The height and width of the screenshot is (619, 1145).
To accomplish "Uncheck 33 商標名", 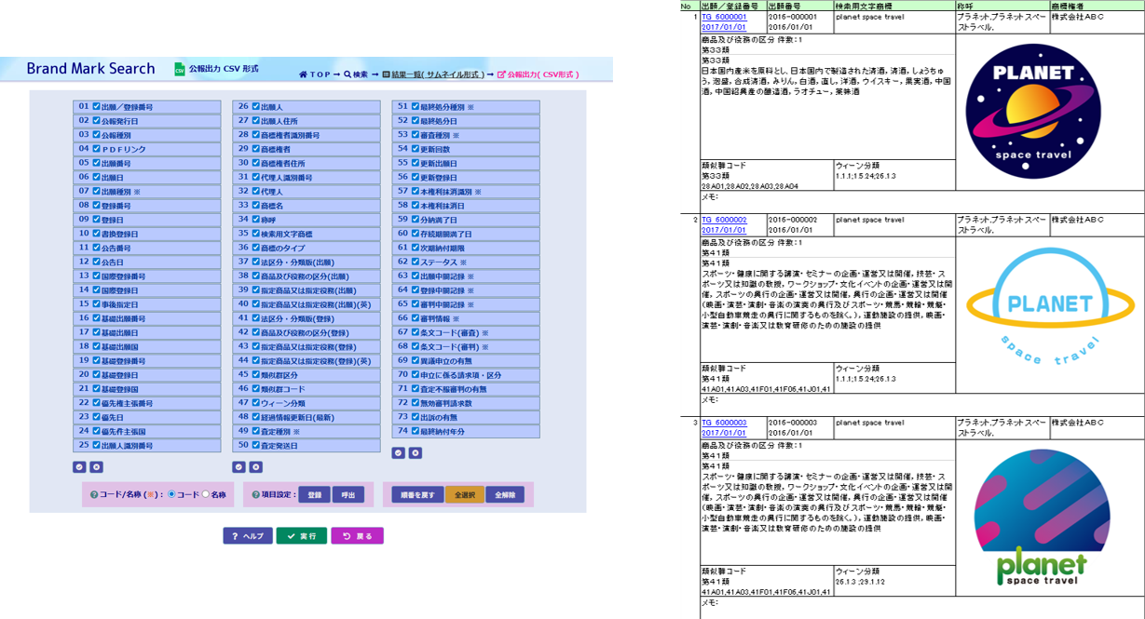I will (255, 206).
